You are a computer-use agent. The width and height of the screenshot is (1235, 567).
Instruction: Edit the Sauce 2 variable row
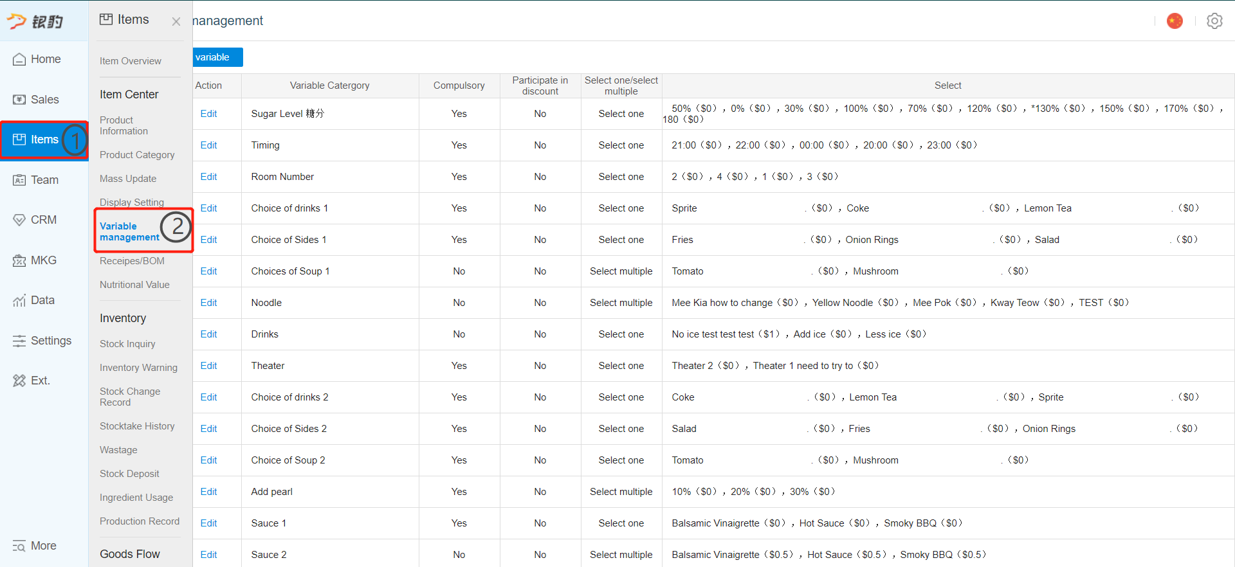point(208,555)
